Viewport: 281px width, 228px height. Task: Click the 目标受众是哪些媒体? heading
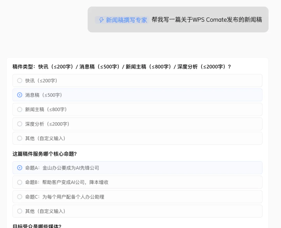[x=37, y=226]
